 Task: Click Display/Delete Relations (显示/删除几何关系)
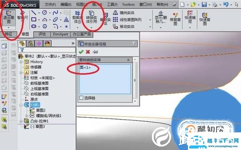point(161,17)
